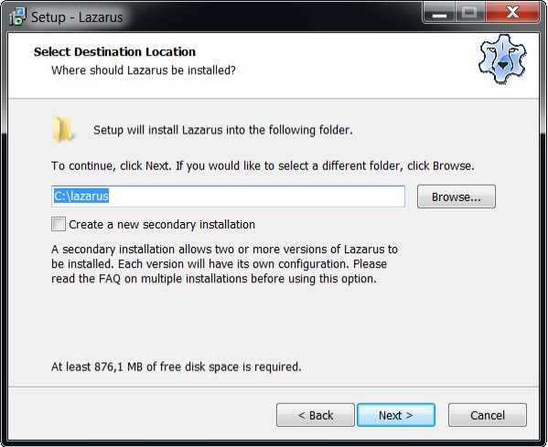Click the highlighted C:\lazarus path text
This screenshot has height=447, width=548.
[81, 196]
